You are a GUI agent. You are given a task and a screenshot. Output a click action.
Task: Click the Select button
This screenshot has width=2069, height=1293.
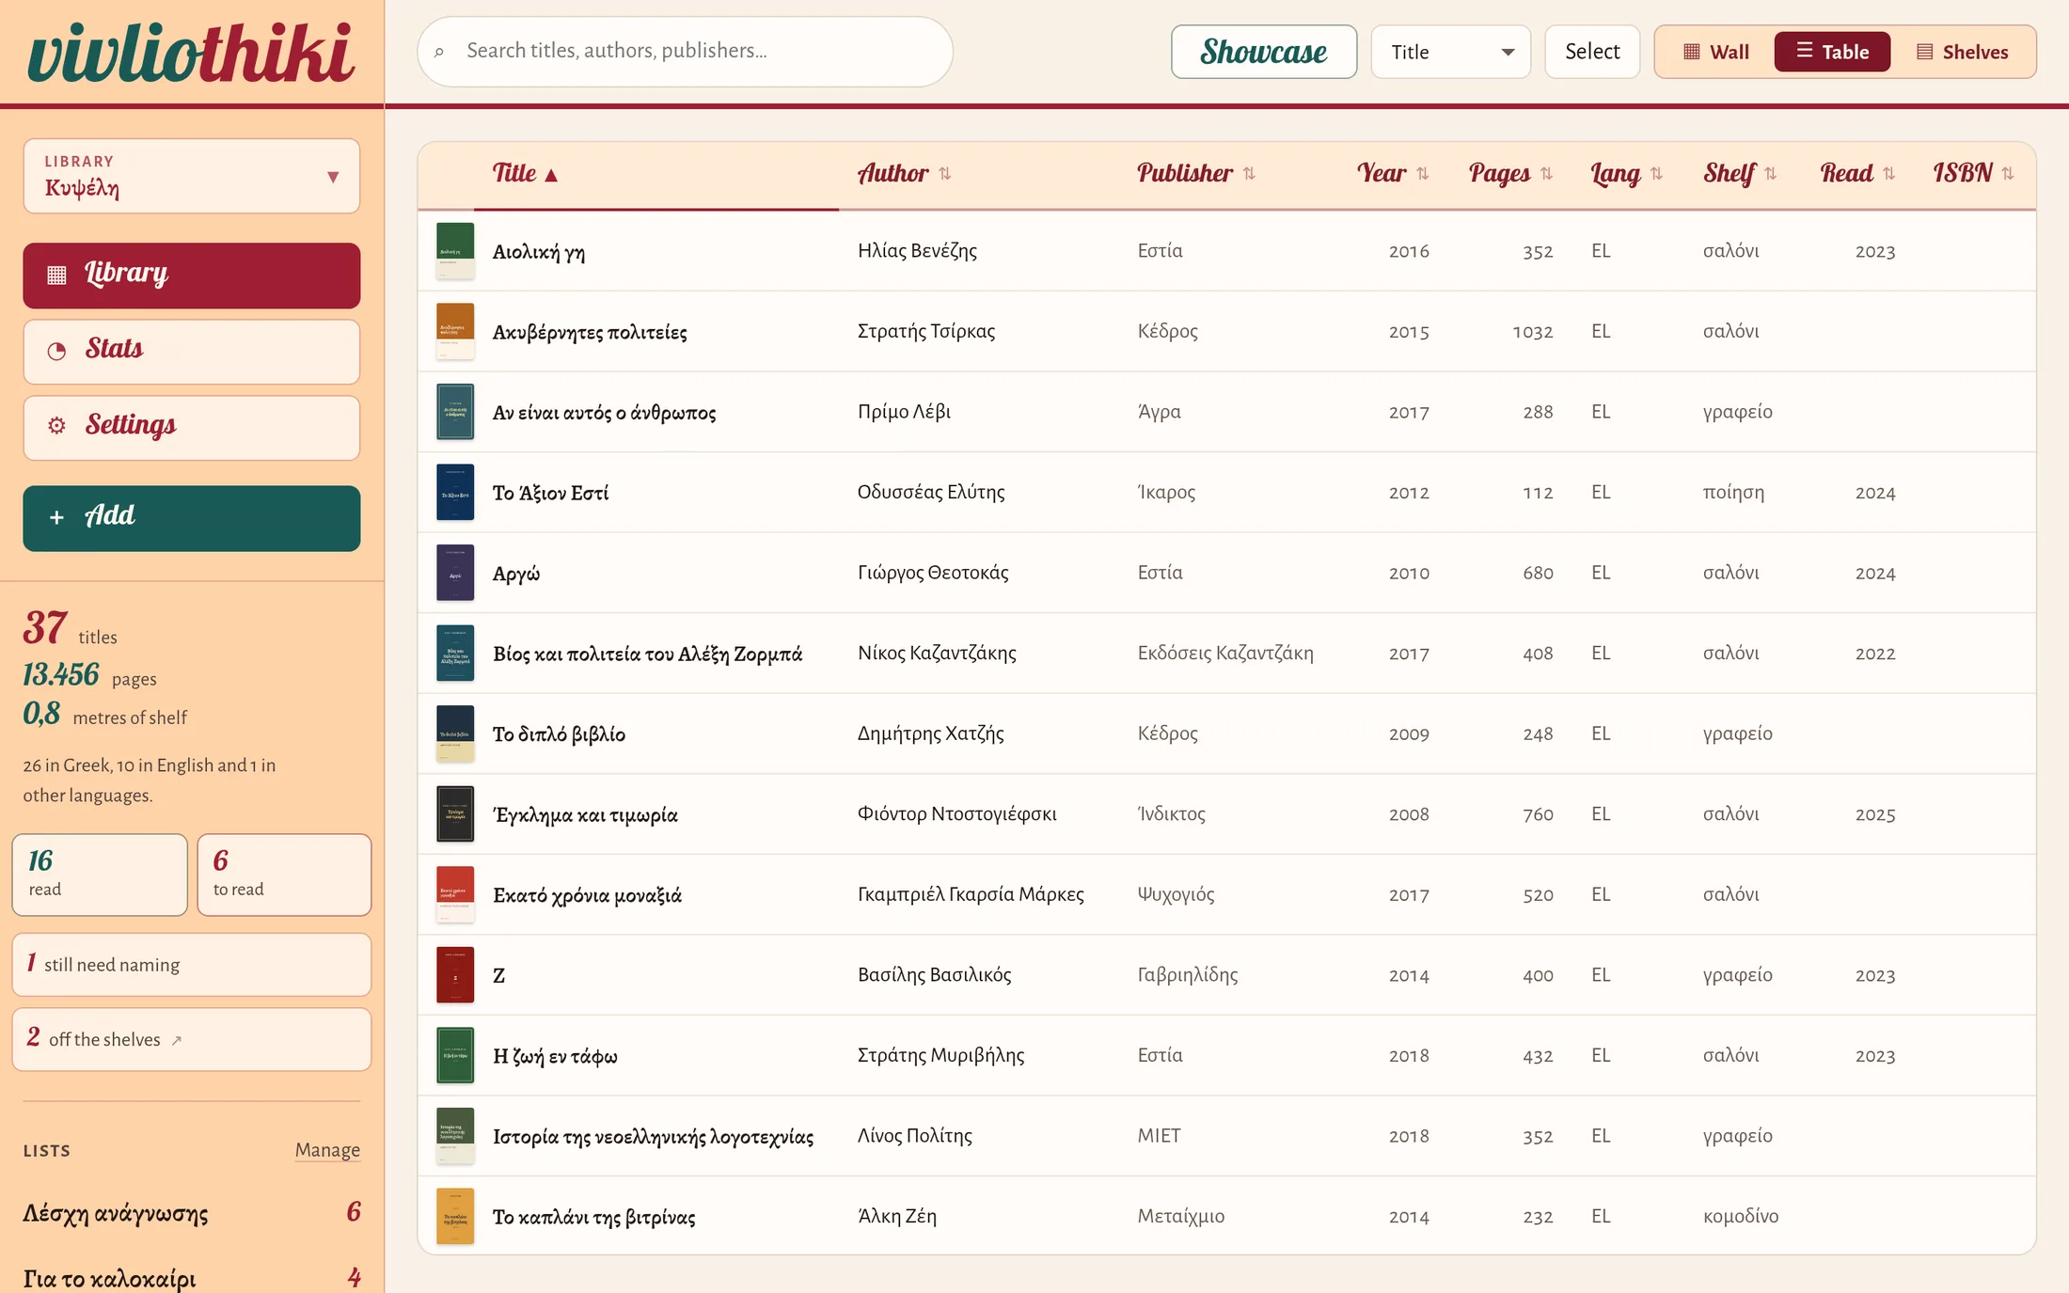[x=1592, y=52]
